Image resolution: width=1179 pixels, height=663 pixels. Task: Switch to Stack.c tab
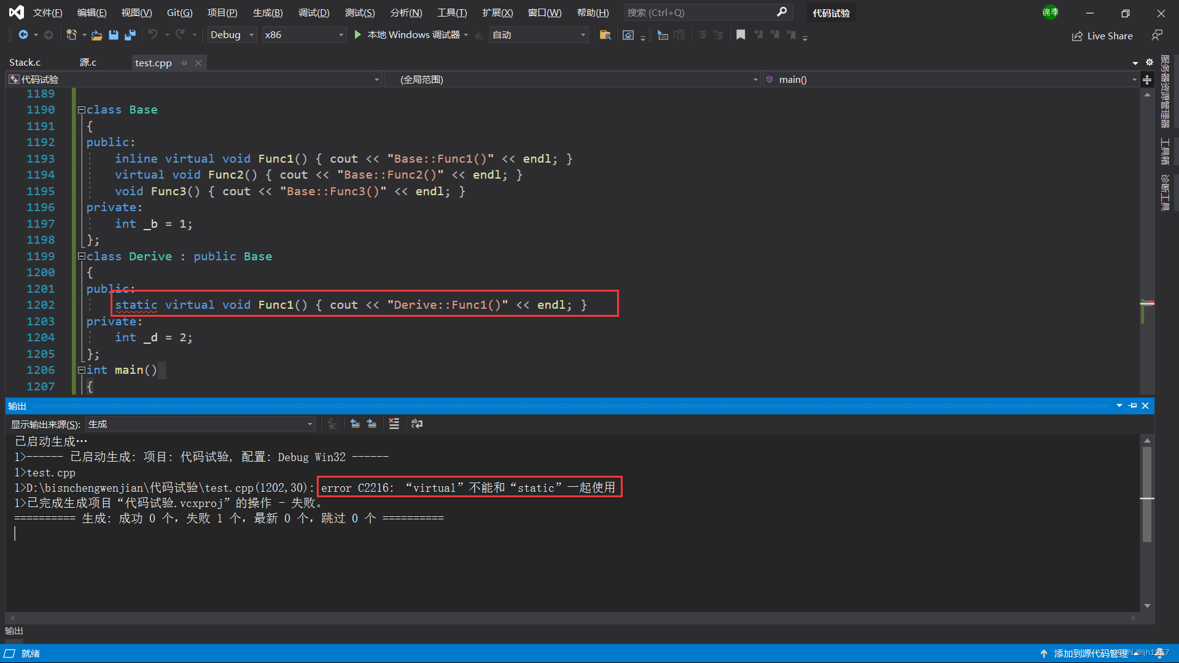point(23,63)
